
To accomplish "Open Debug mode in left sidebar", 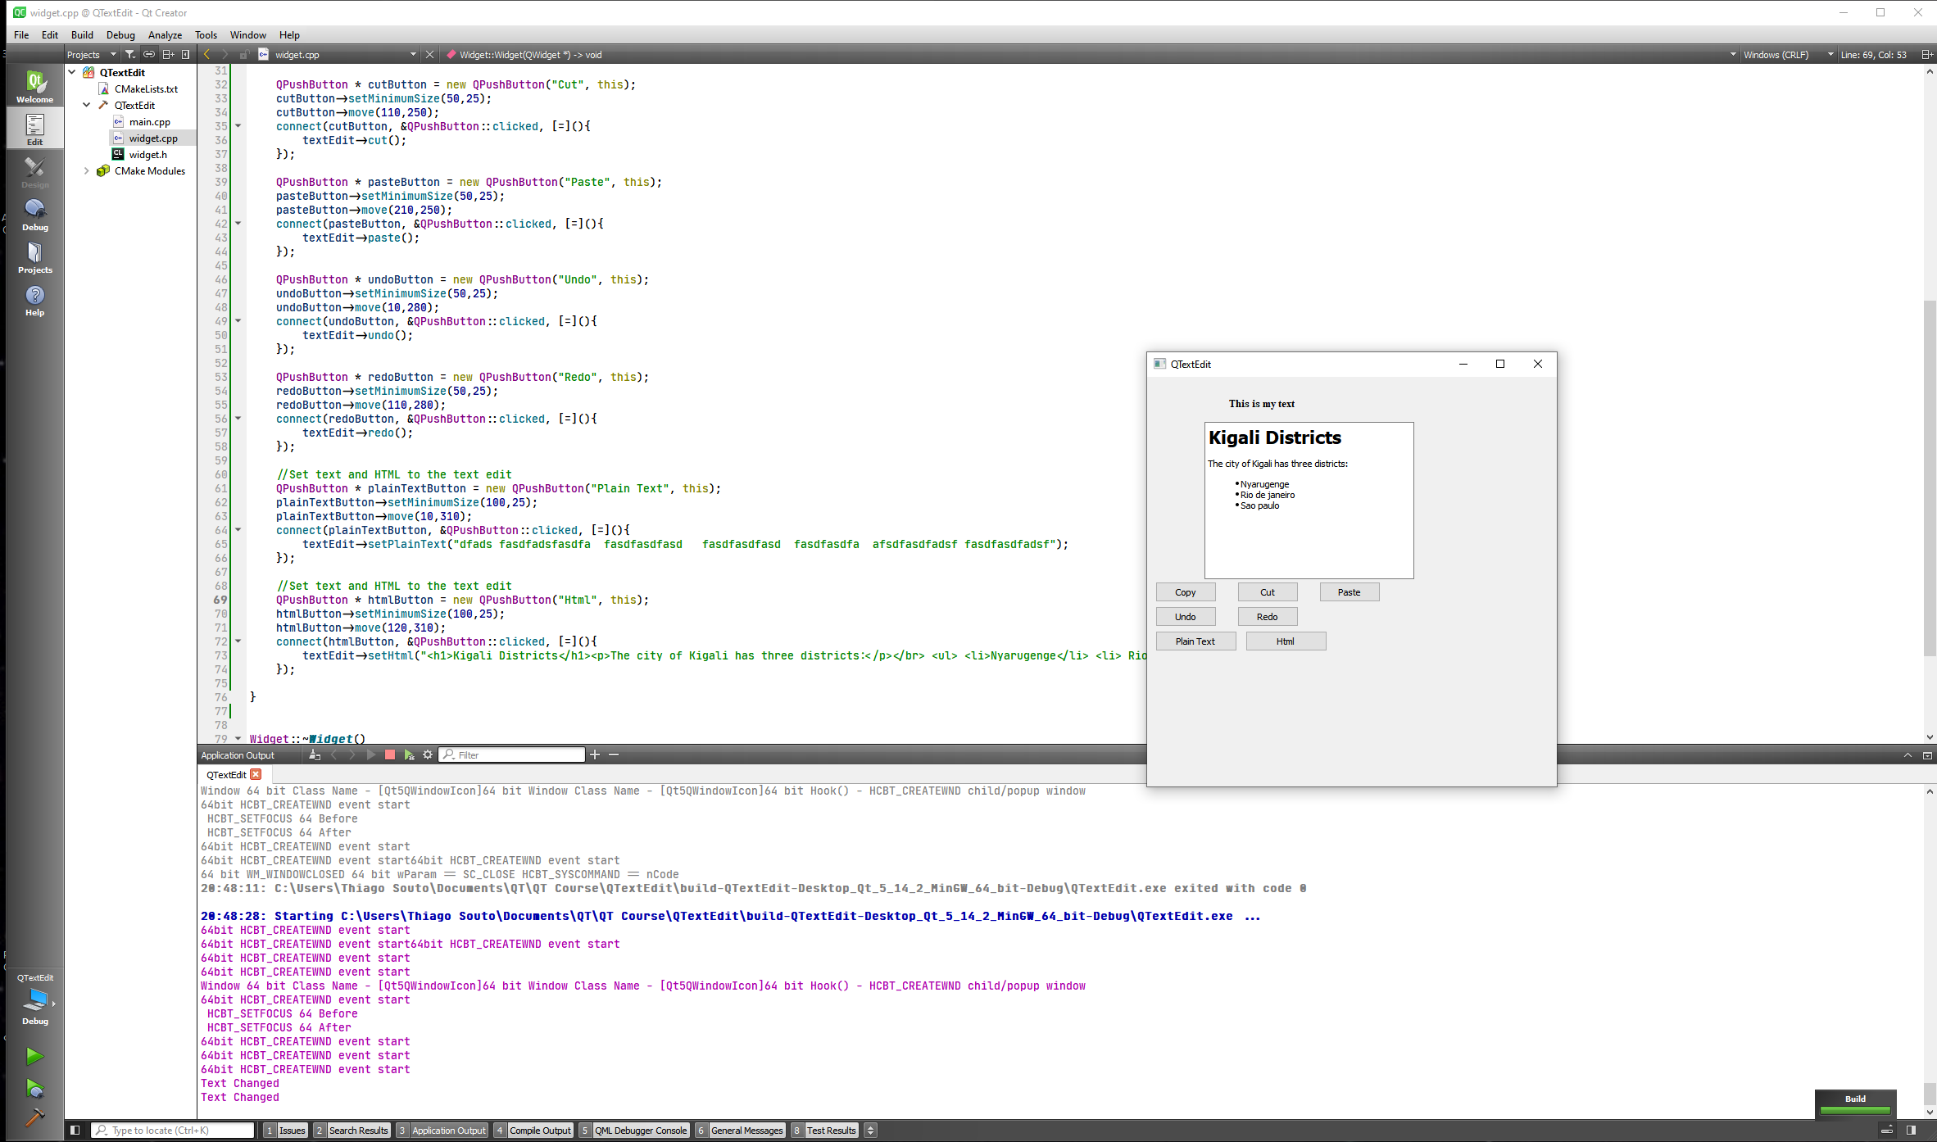I will pos(34,215).
